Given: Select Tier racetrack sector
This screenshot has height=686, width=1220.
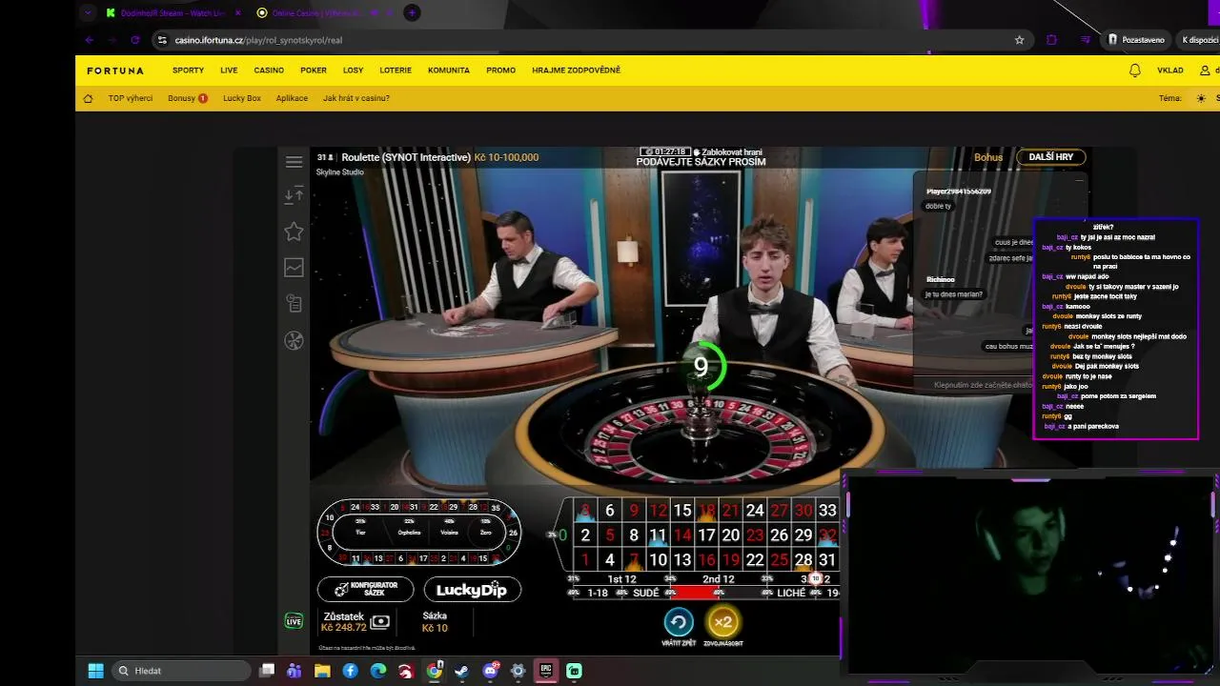Looking at the screenshot, I should [360, 532].
